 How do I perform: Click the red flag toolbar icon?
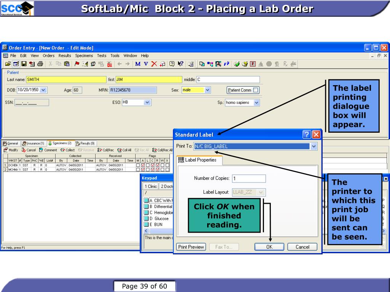point(77,64)
